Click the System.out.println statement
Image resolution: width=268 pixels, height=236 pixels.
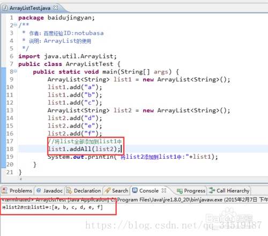133,157
